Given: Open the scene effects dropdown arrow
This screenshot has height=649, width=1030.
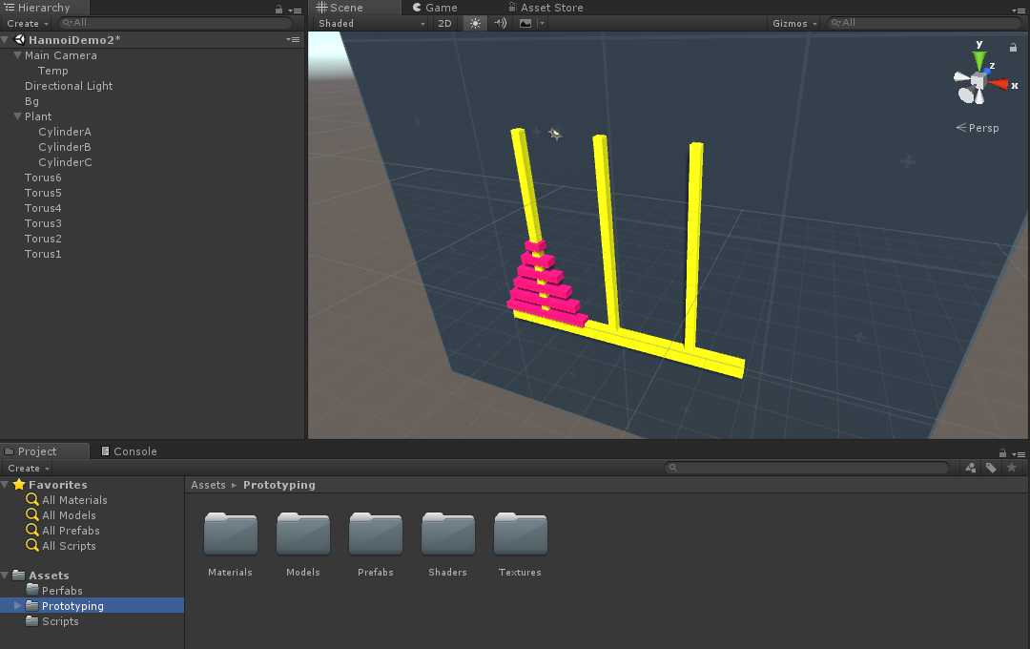Looking at the screenshot, I should [x=542, y=23].
